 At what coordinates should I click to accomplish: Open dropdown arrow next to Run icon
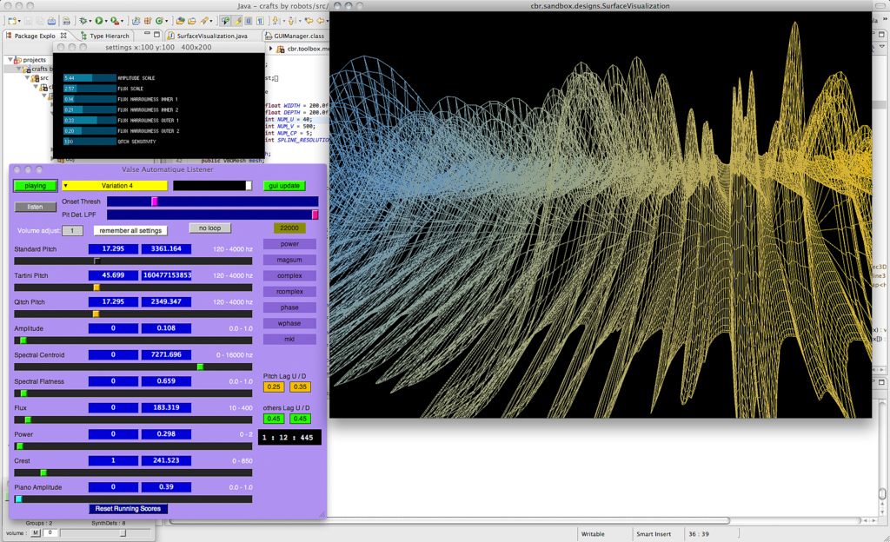click(106, 22)
